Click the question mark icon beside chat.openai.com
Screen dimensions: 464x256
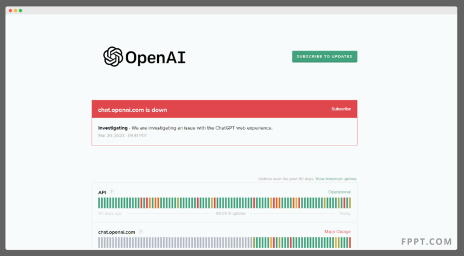click(x=141, y=231)
